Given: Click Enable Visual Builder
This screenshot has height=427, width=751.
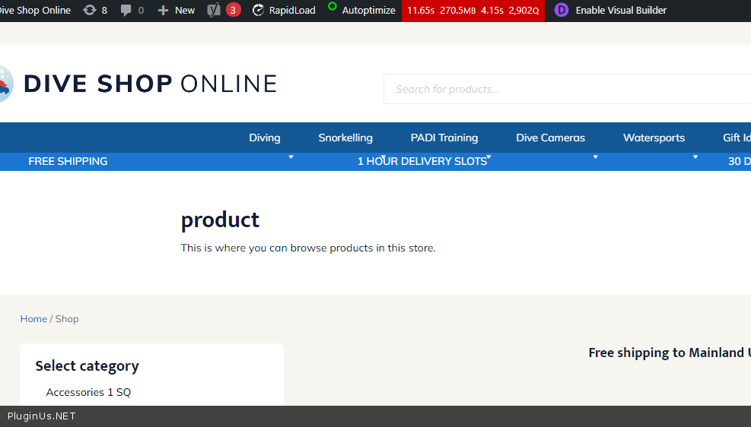Looking at the screenshot, I should coord(621,11).
